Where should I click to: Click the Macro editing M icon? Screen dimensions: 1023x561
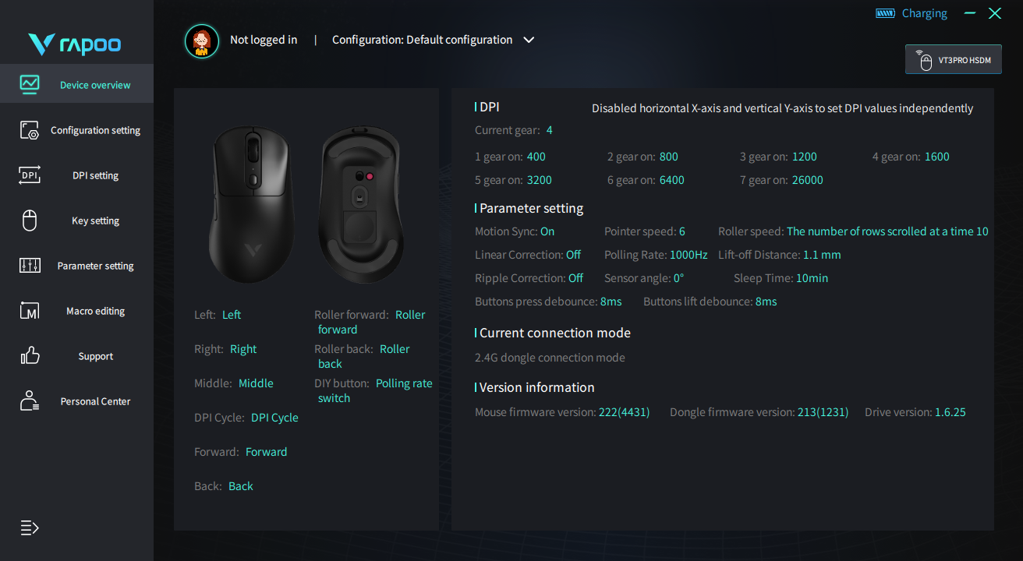pos(30,311)
